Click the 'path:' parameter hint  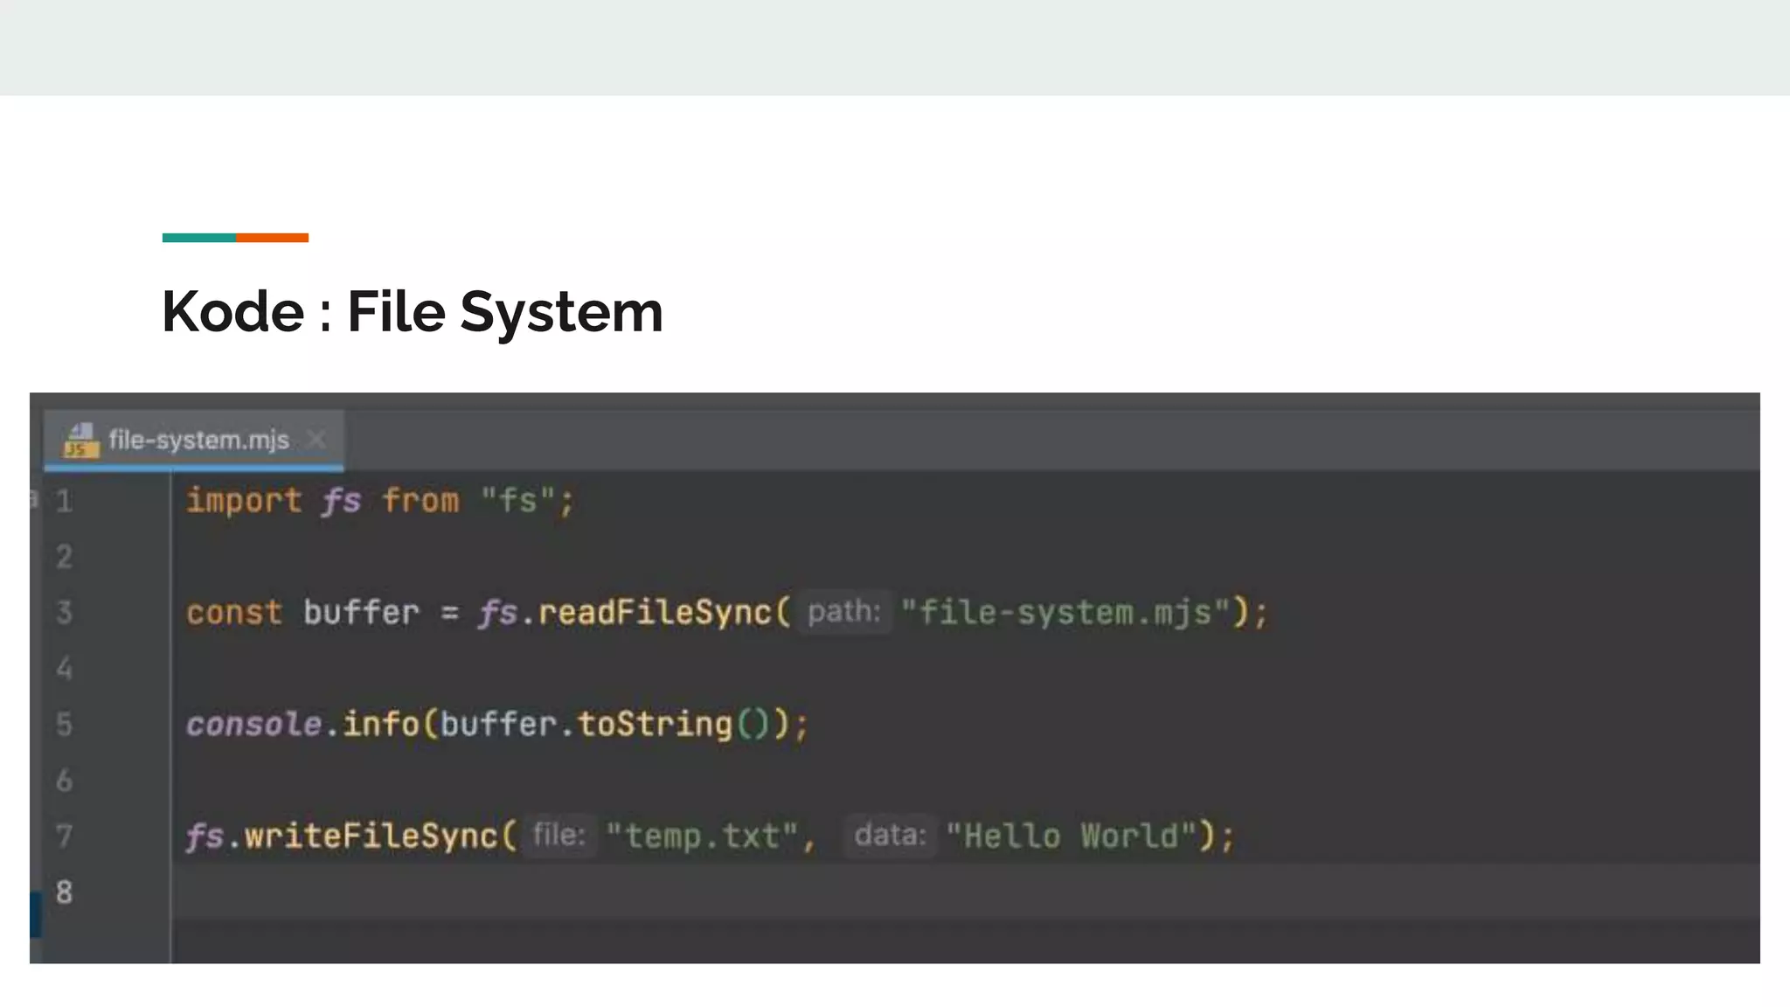843,611
